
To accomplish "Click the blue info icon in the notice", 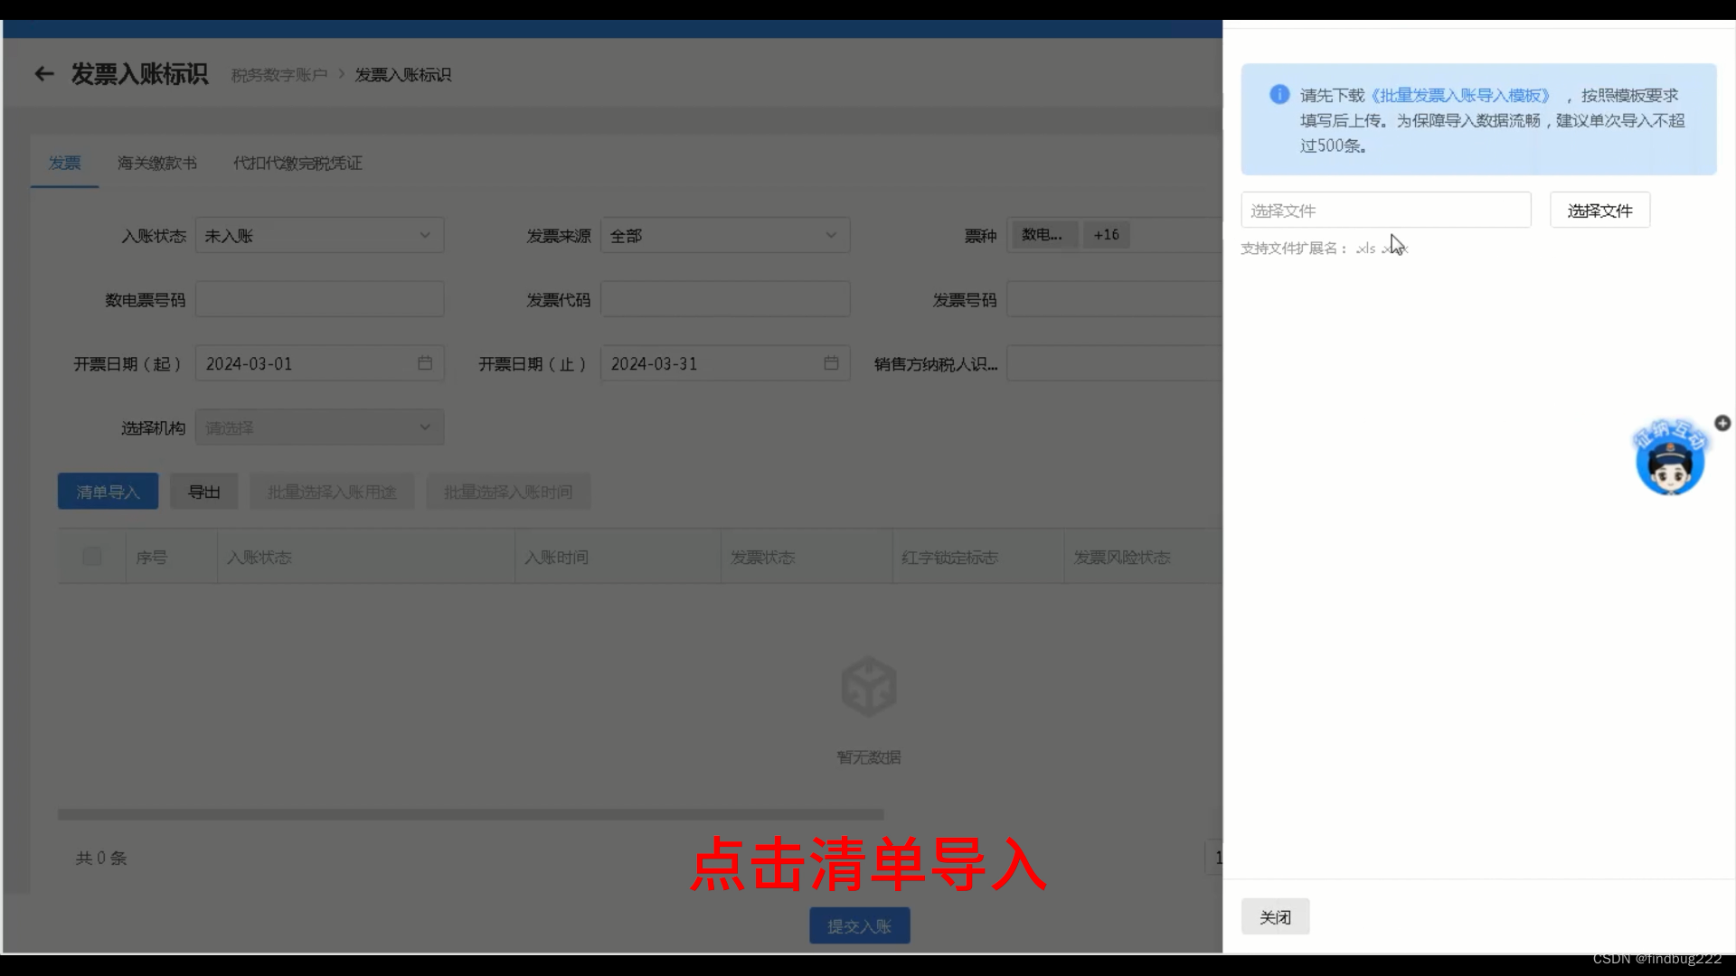I will [1279, 94].
